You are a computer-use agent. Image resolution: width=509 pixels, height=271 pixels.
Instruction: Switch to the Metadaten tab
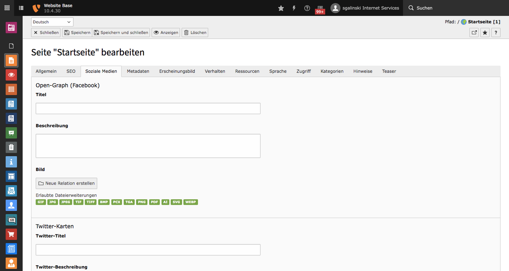tap(138, 71)
